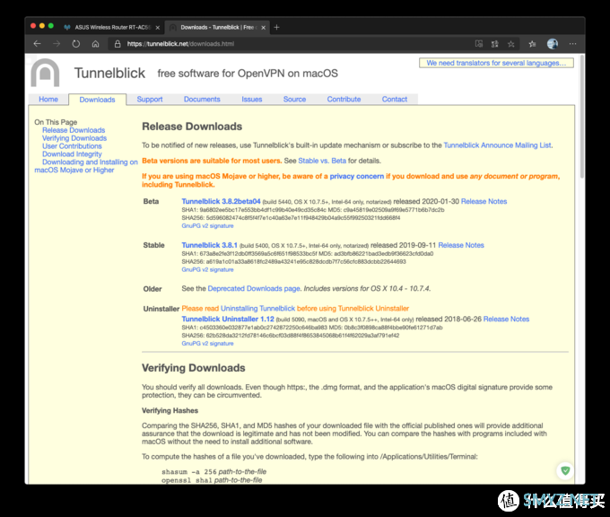Click the Tunnelblick site title text
The width and height of the screenshot is (610, 517).
click(109, 74)
